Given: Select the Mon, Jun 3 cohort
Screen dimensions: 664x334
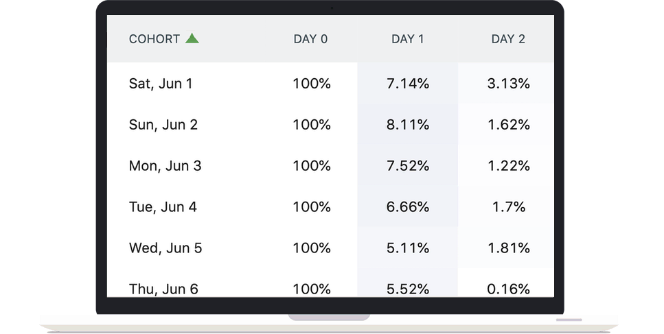Looking at the screenshot, I should (x=165, y=166).
